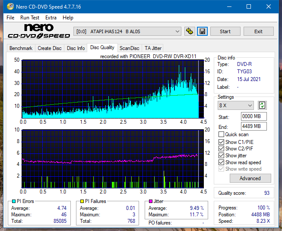Uncheck Show C1/PIE option
Image resolution: width=282 pixels, height=231 pixels.
[x=221, y=142]
